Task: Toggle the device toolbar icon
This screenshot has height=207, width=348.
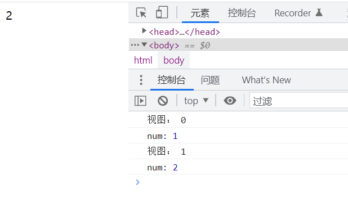Action: pyautogui.click(x=162, y=12)
